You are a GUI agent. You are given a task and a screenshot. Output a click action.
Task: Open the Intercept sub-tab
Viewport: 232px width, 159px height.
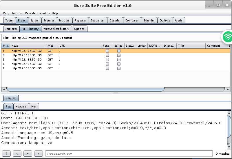click(11, 29)
